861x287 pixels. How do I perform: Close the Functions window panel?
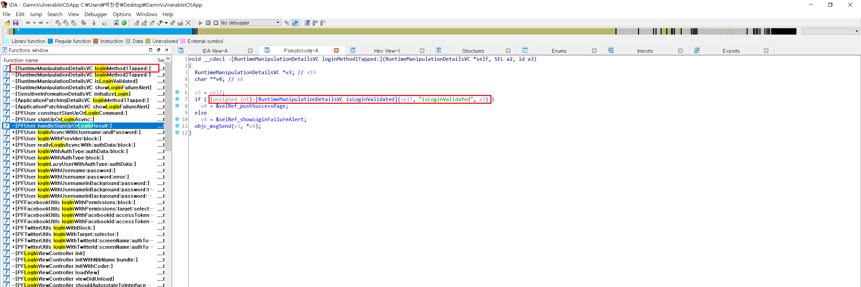tap(167, 50)
